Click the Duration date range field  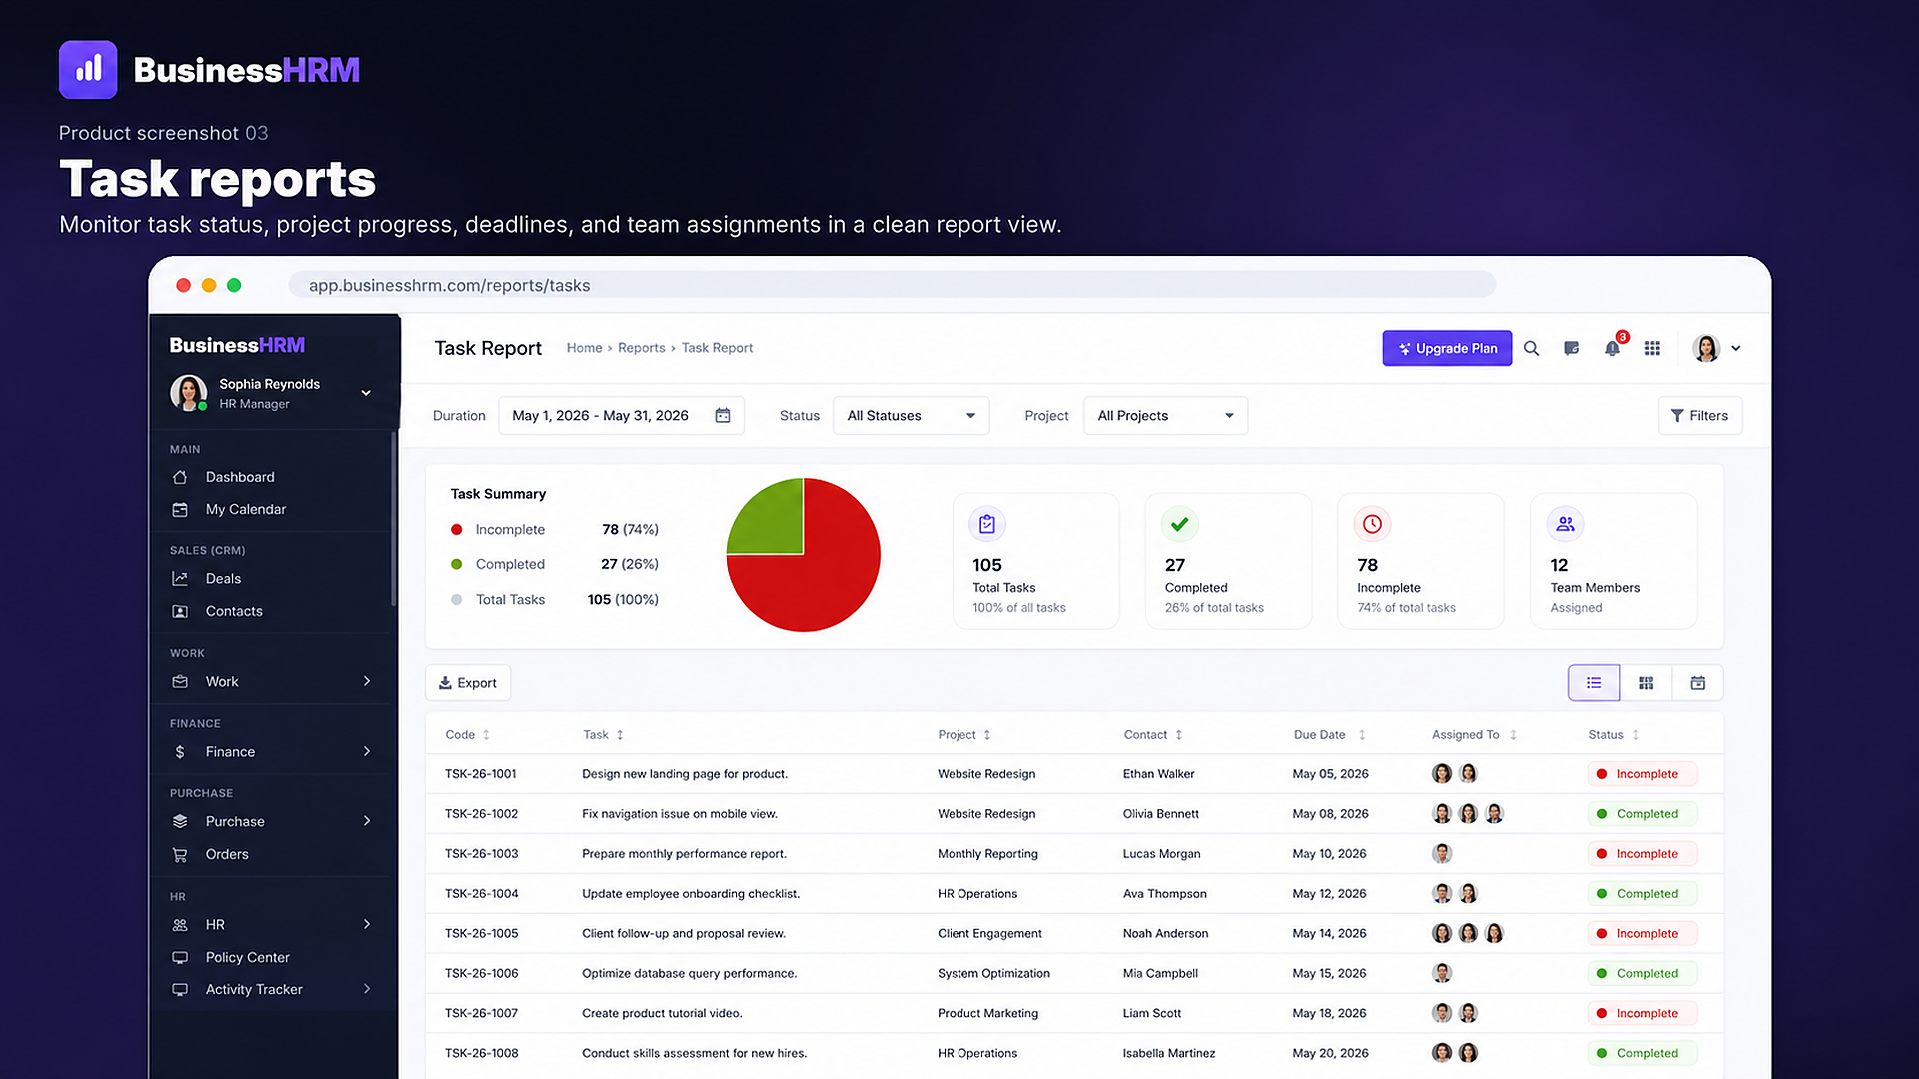621,415
